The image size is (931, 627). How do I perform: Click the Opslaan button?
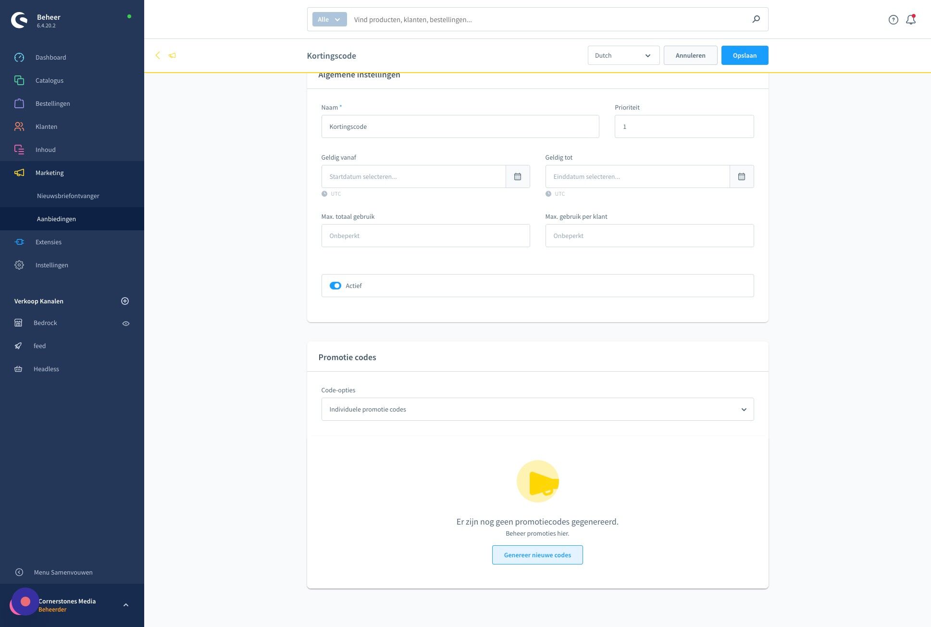click(x=745, y=55)
